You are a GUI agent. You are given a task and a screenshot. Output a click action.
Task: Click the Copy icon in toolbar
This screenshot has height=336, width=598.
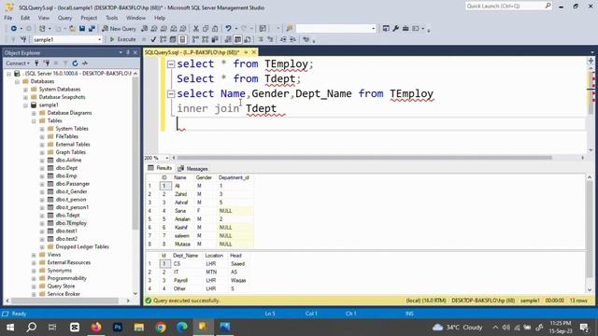[206, 29]
